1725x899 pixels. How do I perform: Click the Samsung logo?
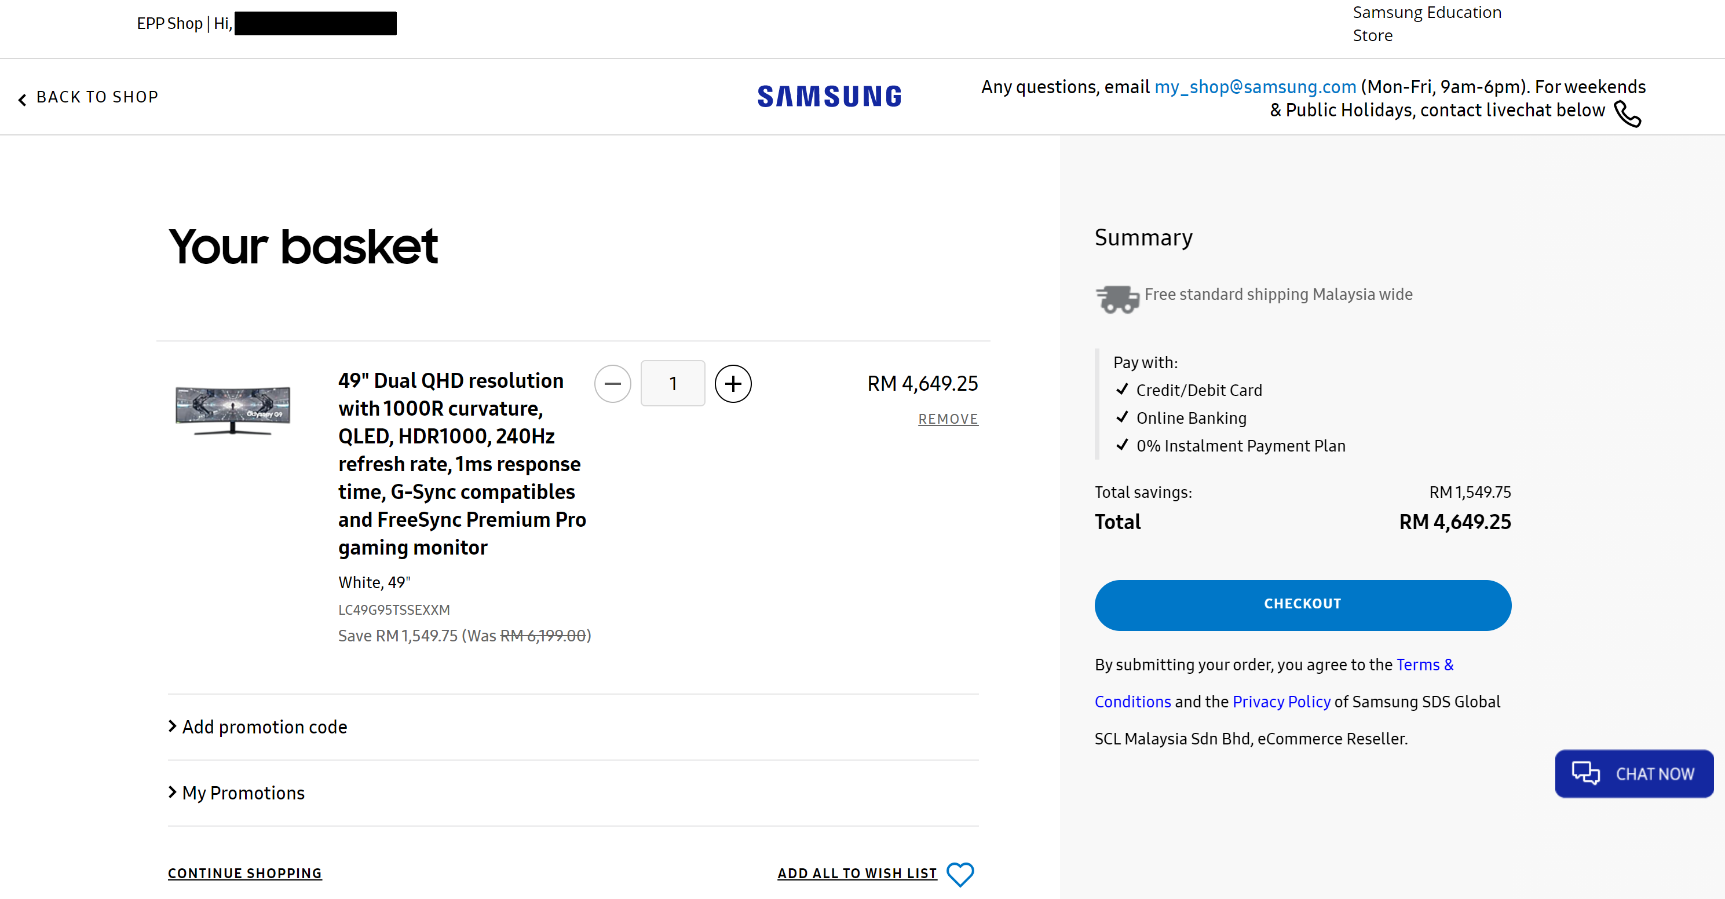(x=829, y=97)
